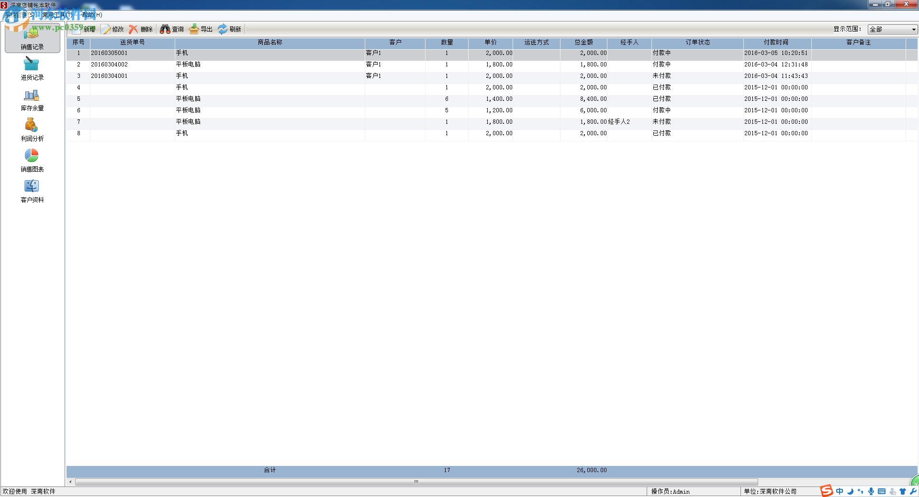Open the 帮助(H) menu
The height and width of the screenshot is (497, 919).
92,15
